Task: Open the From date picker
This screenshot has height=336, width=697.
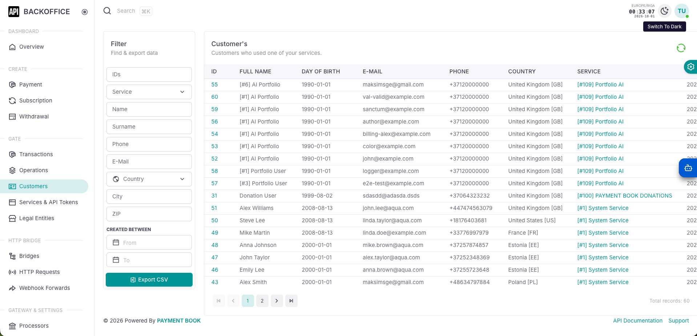Action: tap(149, 242)
